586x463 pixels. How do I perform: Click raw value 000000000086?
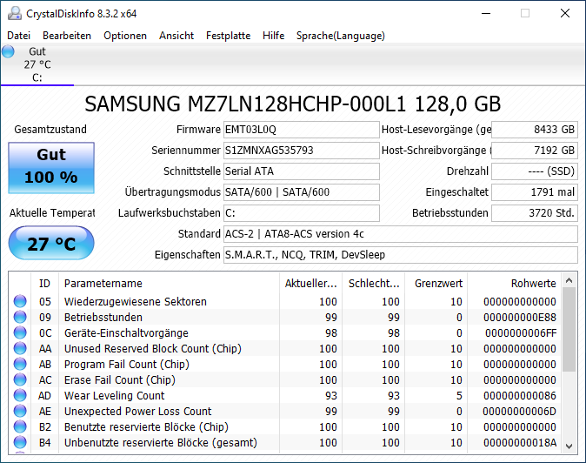point(519,396)
